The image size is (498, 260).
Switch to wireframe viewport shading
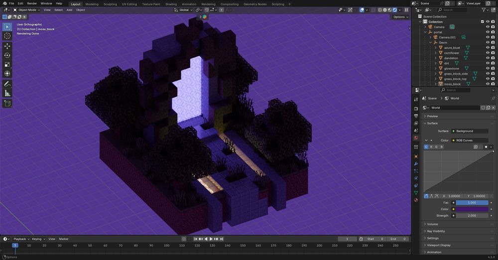pyautogui.click(x=380, y=10)
